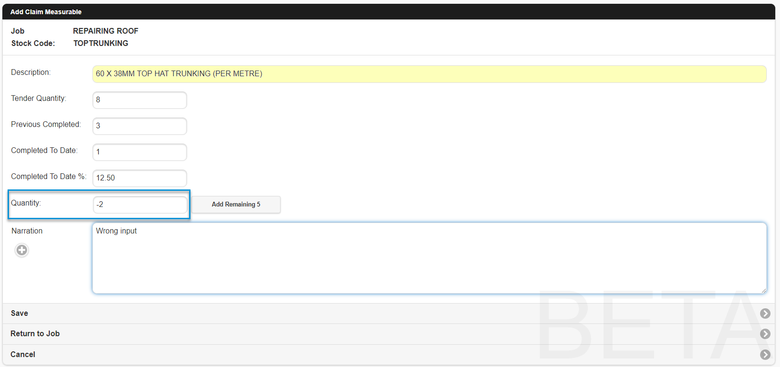Click the Stock Code label
This screenshot has height=367, width=780.
(33, 43)
